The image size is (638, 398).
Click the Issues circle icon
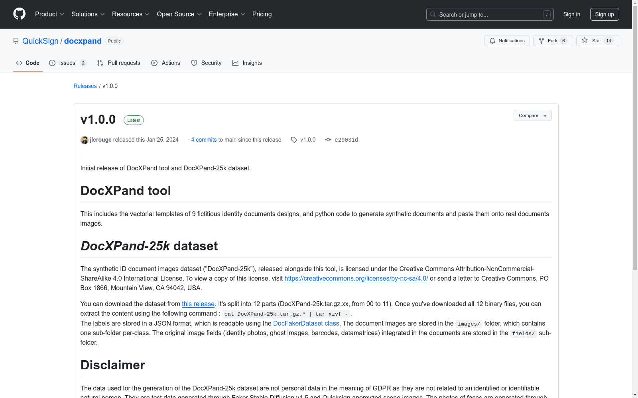(52, 63)
